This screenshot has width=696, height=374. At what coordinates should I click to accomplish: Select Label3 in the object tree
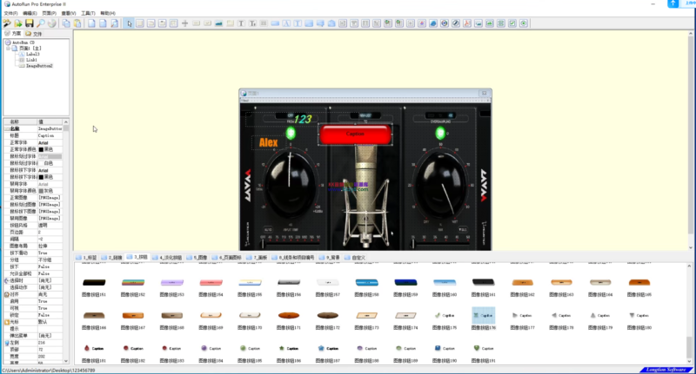(32, 54)
